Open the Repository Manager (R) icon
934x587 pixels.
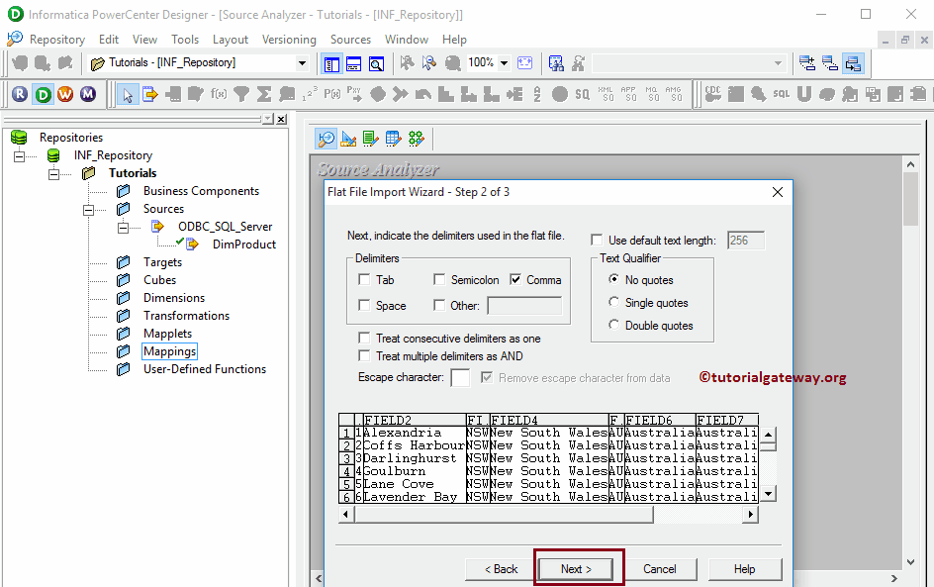20,94
